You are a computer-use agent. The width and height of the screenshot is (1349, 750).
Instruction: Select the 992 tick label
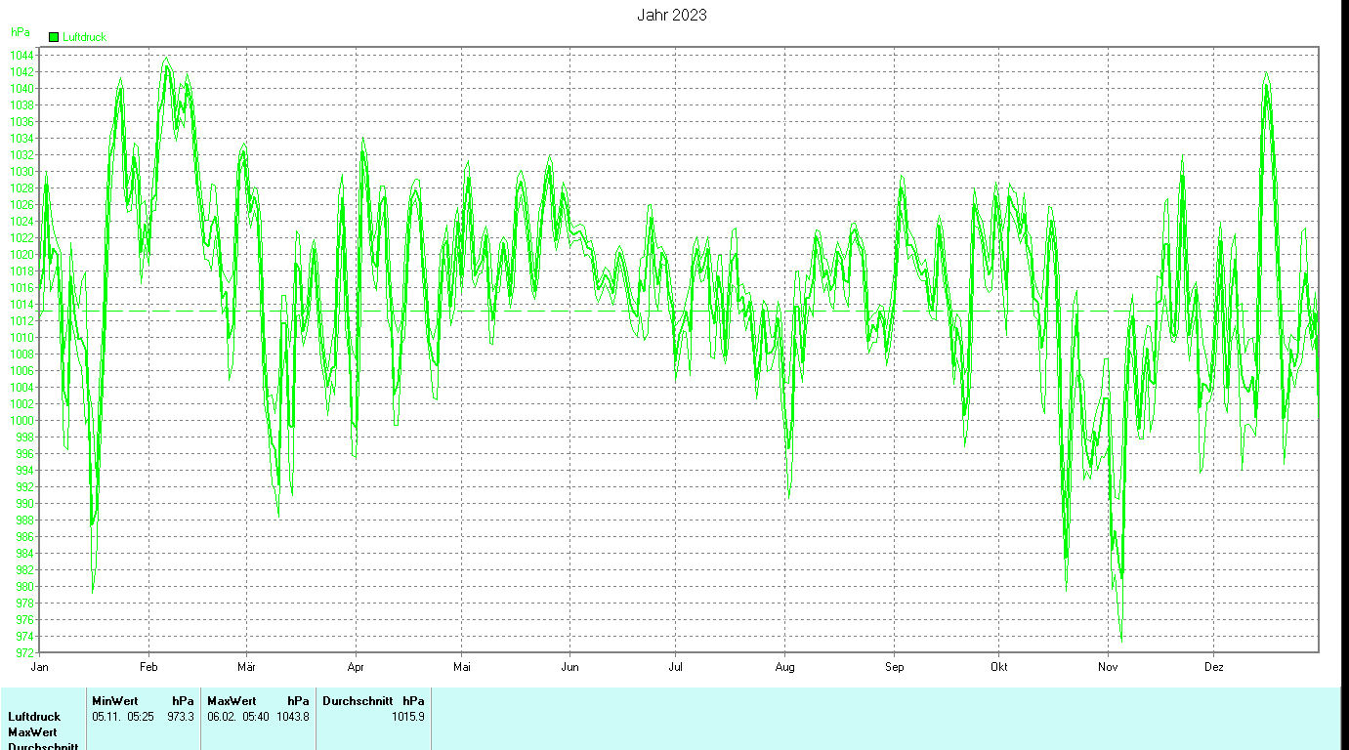(26, 486)
